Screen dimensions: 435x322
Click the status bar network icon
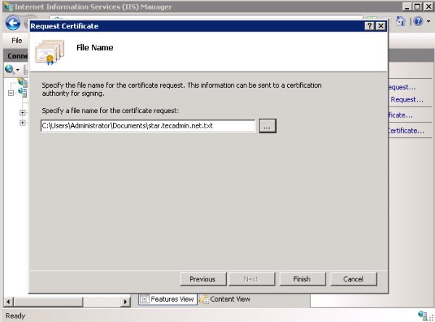pos(422,315)
